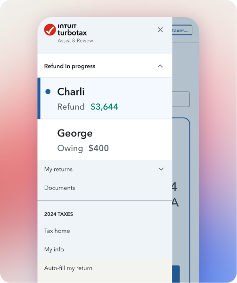Go to My info
237x283 pixels.
(54, 249)
